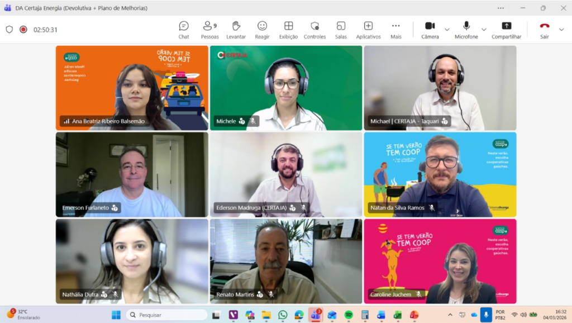This screenshot has height=323, width=572.
Task: Toggle the Câmera on or off
Action: (x=430, y=30)
